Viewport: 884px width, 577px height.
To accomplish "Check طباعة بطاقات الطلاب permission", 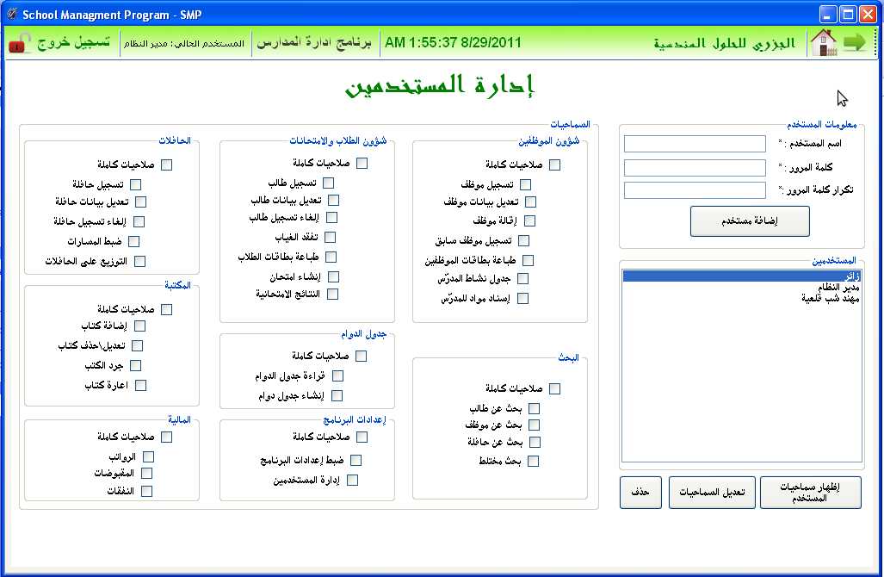I will tap(331, 257).
